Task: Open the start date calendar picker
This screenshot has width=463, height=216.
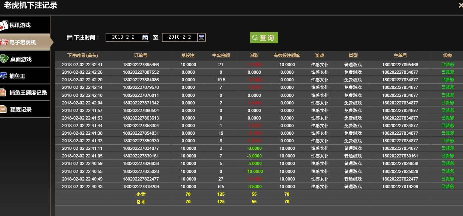Action: tap(145, 37)
